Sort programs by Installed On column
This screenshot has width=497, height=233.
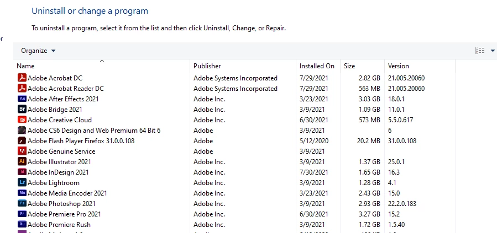[x=317, y=66]
